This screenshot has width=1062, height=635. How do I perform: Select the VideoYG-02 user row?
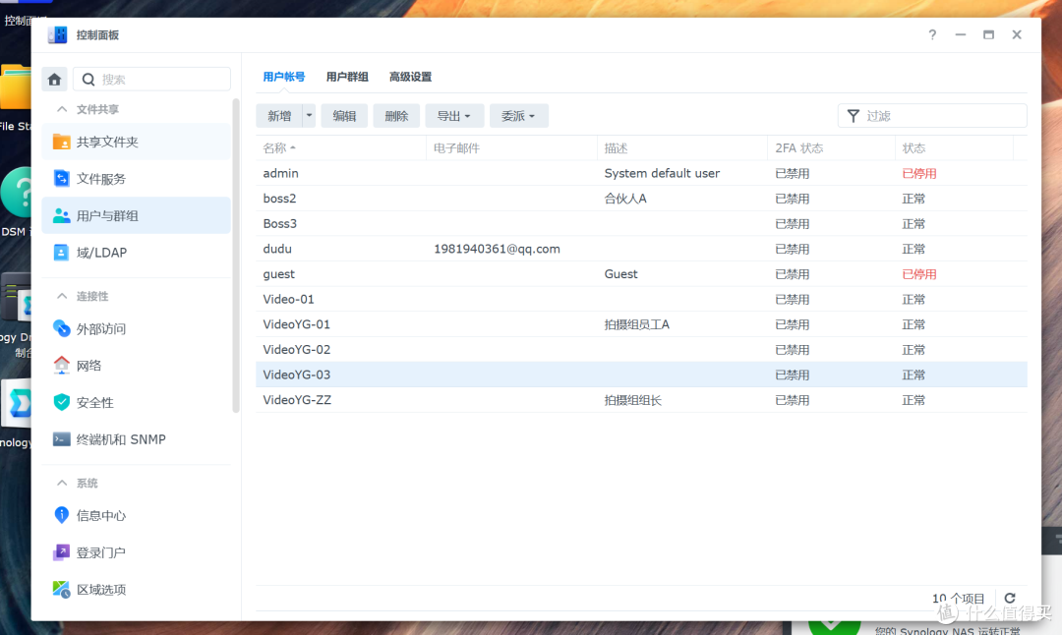641,349
